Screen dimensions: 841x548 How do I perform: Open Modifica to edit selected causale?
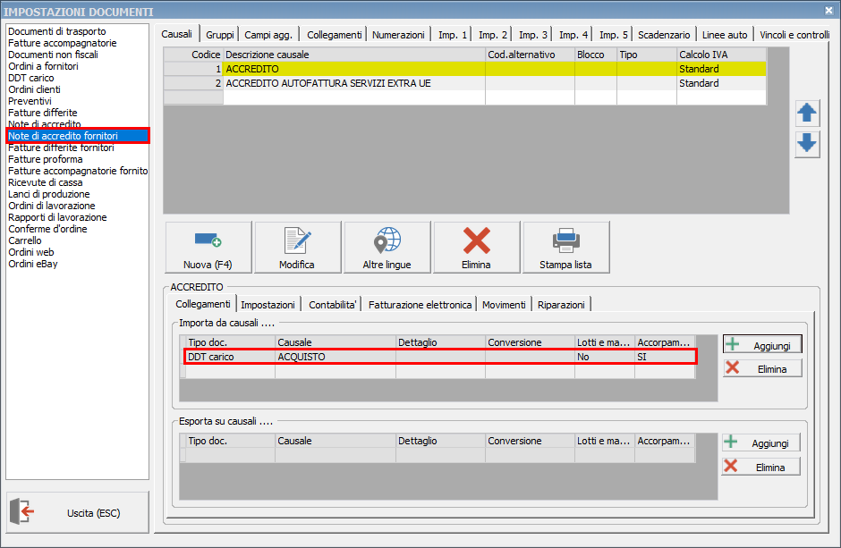pos(297,248)
